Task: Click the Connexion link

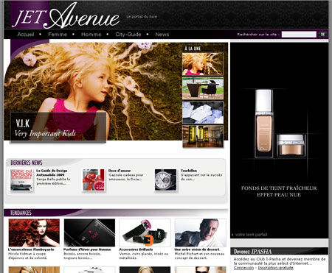Action: tap(243, 268)
